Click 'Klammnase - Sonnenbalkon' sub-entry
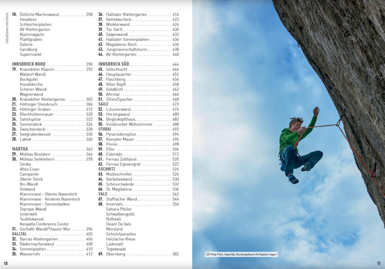Viewport: 385px width, 269px height. (45, 204)
